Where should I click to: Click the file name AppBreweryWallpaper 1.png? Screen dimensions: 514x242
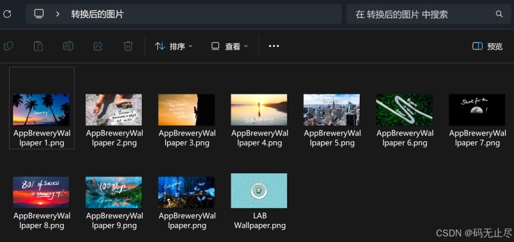[x=42, y=138]
